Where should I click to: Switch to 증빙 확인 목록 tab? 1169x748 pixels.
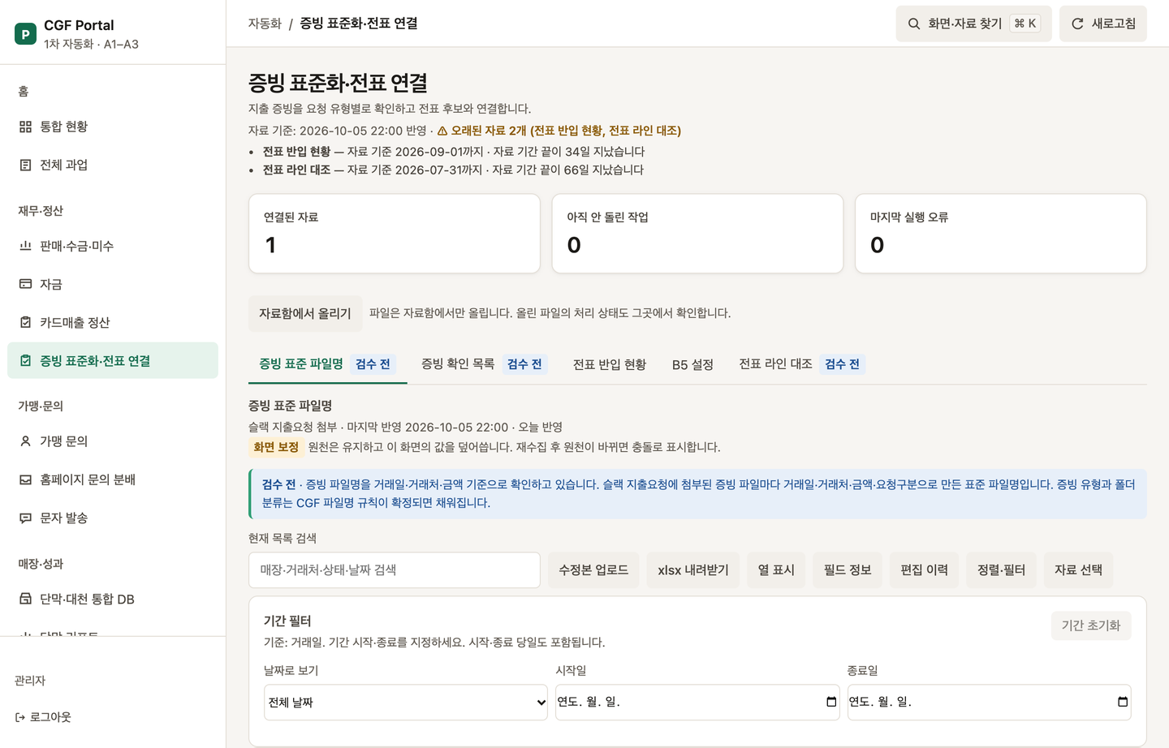coord(485,364)
